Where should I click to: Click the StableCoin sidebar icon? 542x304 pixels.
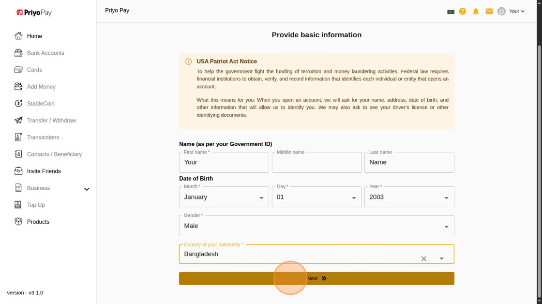(x=18, y=104)
